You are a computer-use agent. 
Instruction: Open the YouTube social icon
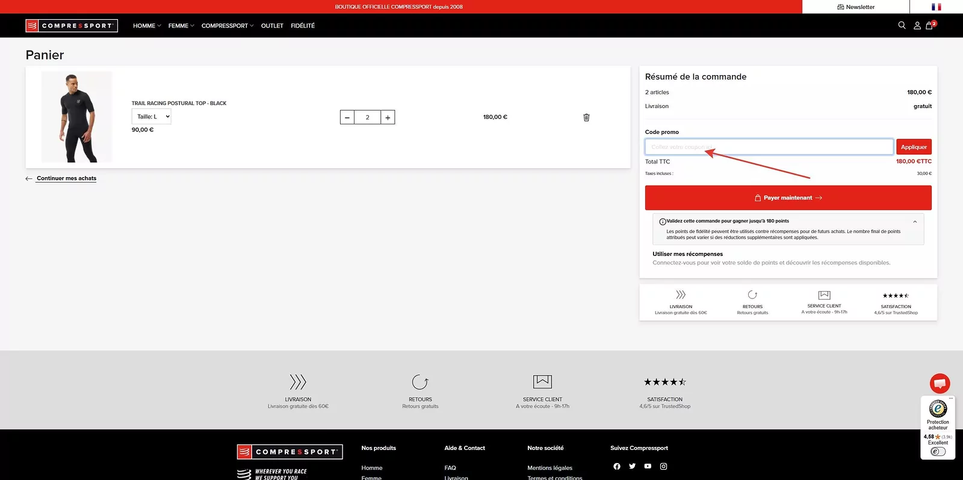pos(648,466)
